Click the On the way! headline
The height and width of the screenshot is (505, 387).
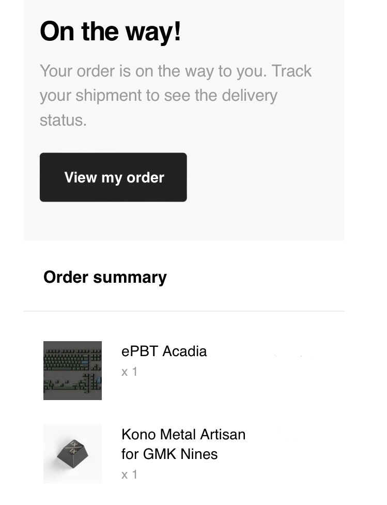click(111, 31)
